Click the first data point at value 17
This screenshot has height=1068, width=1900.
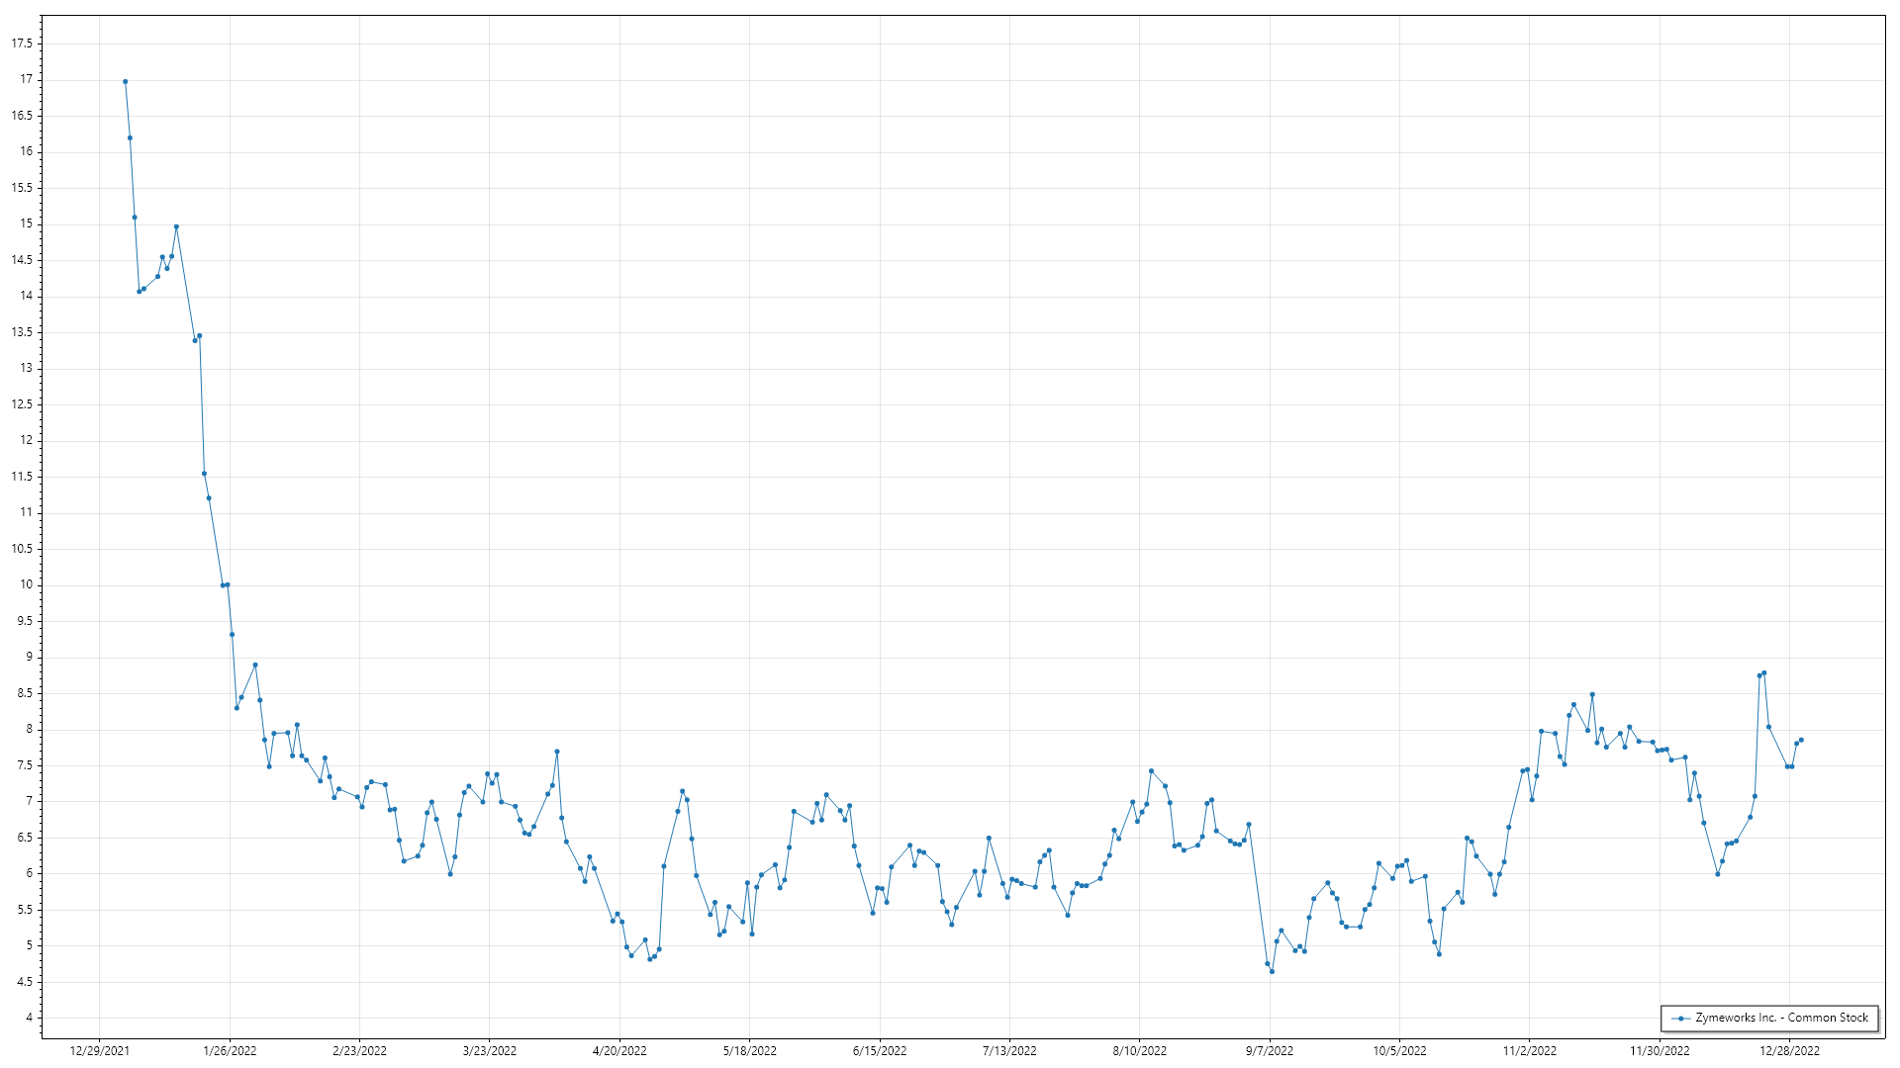click(125, 82)
